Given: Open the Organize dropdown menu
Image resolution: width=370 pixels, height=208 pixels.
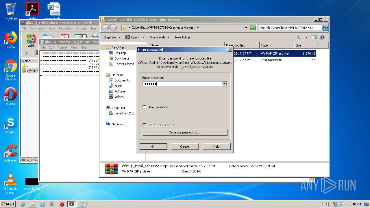Looking at the screenshot, I should [112, 37].
